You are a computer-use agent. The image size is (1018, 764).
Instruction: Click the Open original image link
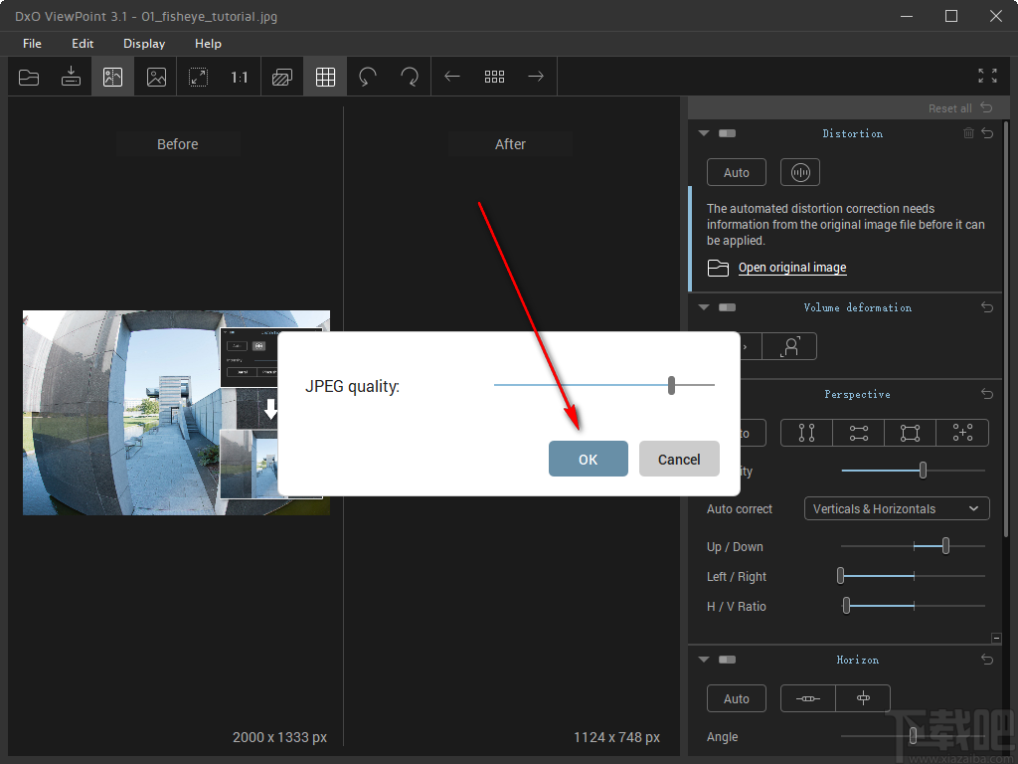(792, 268)
